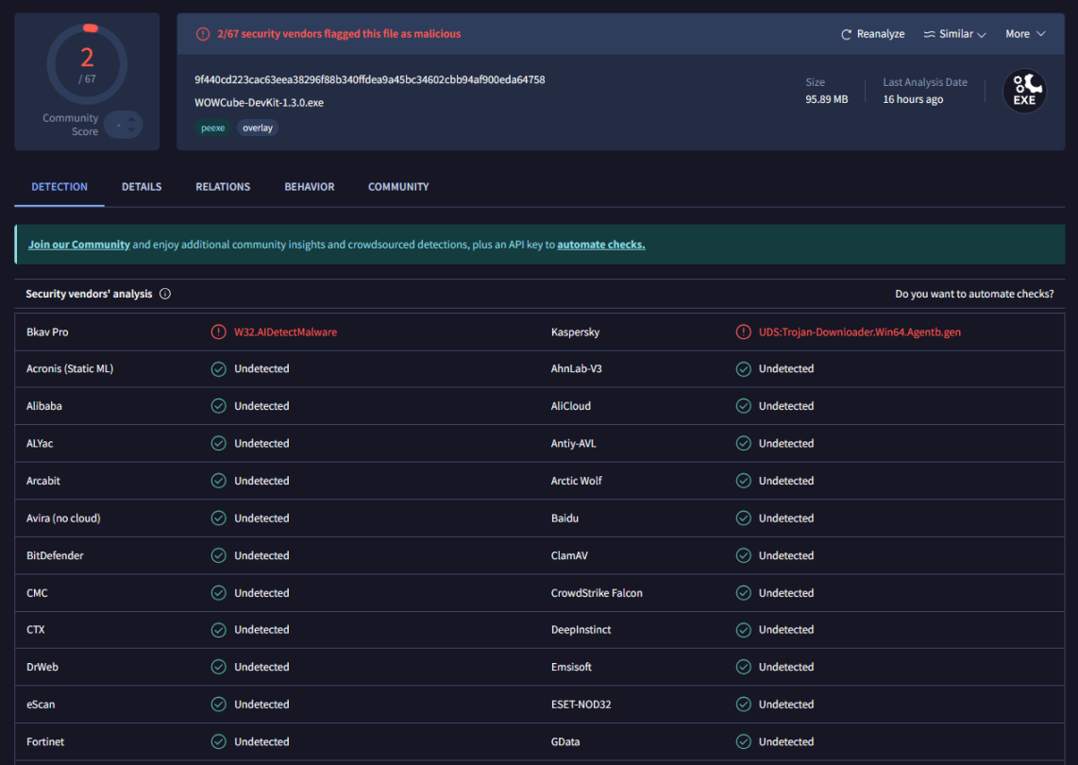Click the overlay tag
This screenshot has width=1078, height=765.
(258, 127)
